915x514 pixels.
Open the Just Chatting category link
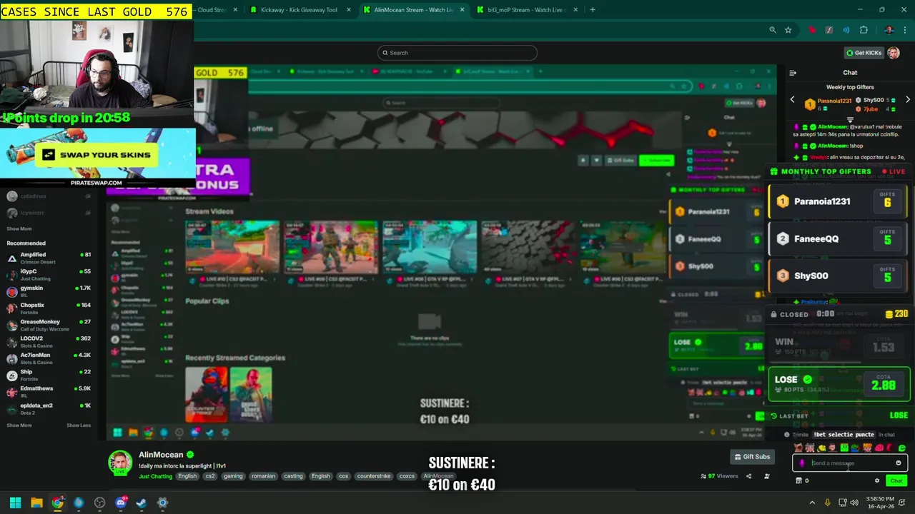155,476
